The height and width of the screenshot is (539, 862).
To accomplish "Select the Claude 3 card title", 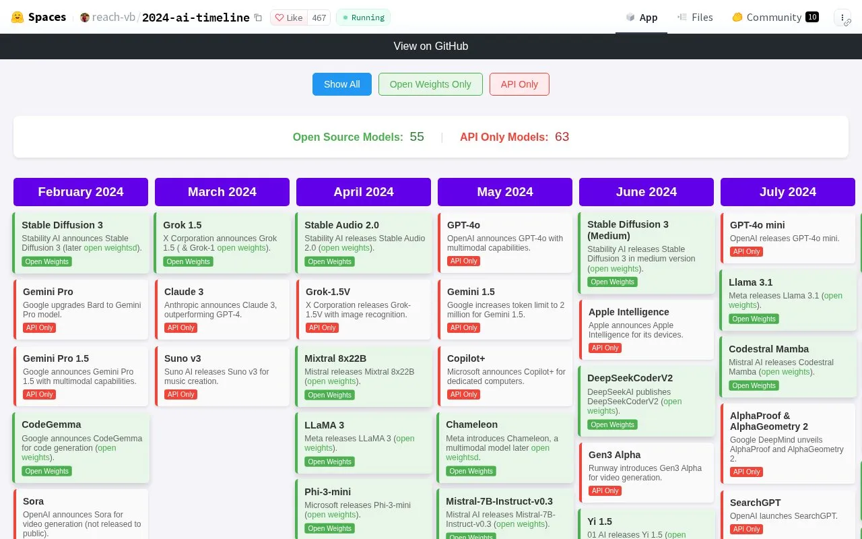I will point(184,292).
